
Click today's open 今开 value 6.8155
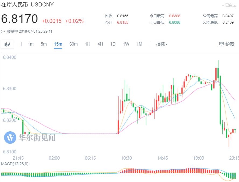[x=123, y=22]
